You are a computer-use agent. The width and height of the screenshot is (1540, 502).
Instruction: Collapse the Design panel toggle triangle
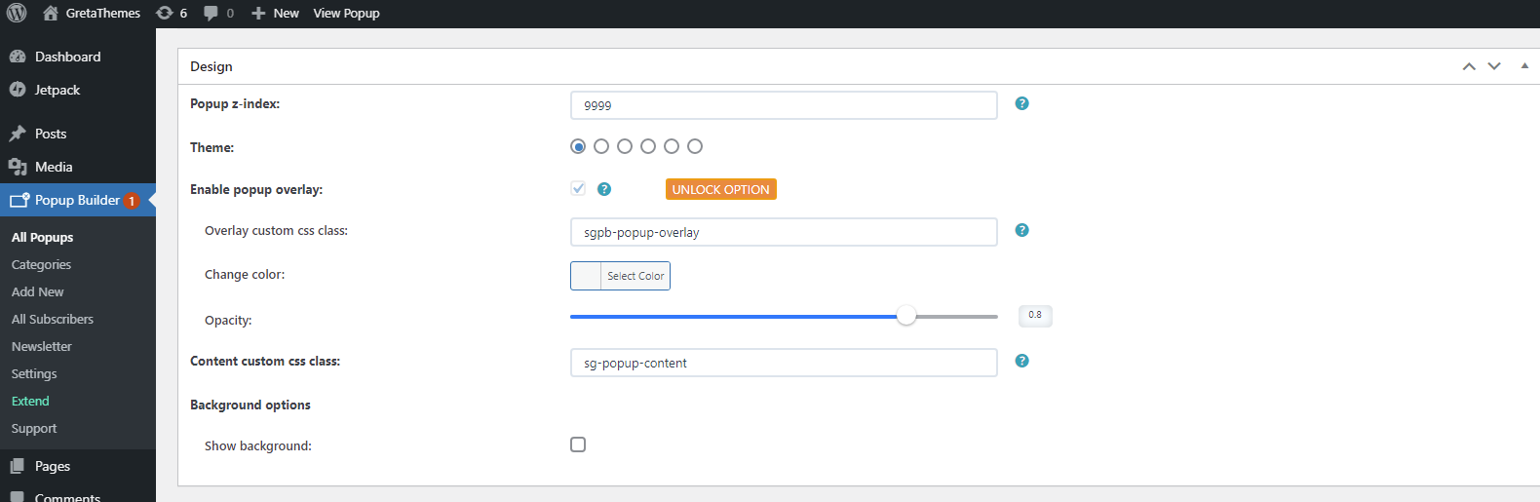click(1524, 66)
